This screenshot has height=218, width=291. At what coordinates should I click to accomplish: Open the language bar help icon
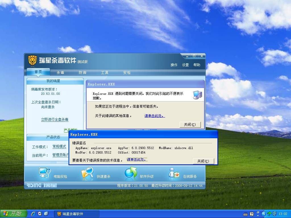[x=252, y=214]
